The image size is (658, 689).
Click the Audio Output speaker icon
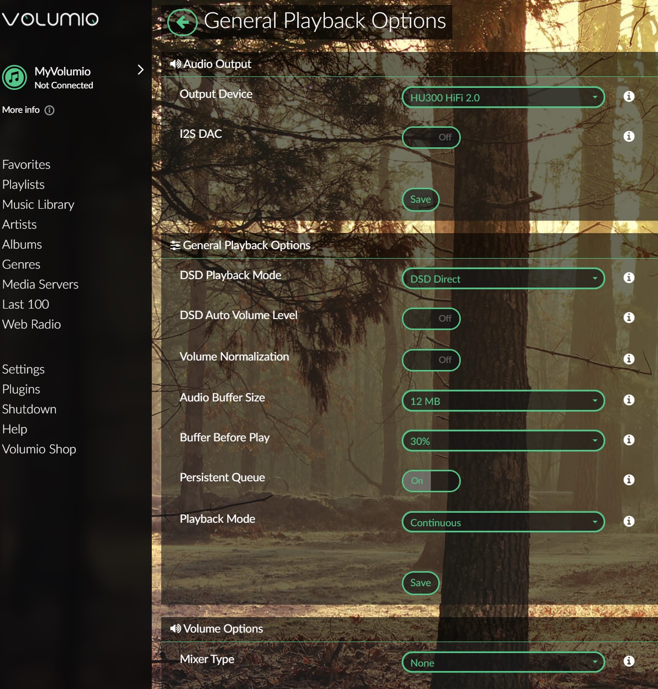click(x=175, y=64)
